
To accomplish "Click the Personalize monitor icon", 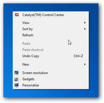I will (17, 85).
